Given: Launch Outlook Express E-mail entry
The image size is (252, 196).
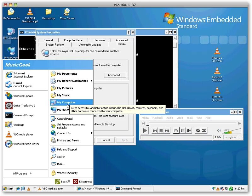Looking at the screenshot, I should point(26,84).
